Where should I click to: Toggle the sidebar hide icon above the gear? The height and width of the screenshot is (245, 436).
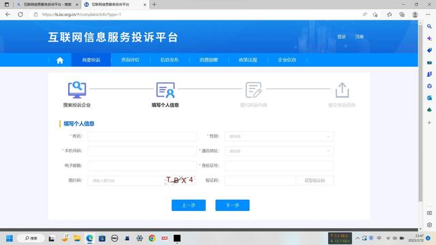click(x=429, y=213)
